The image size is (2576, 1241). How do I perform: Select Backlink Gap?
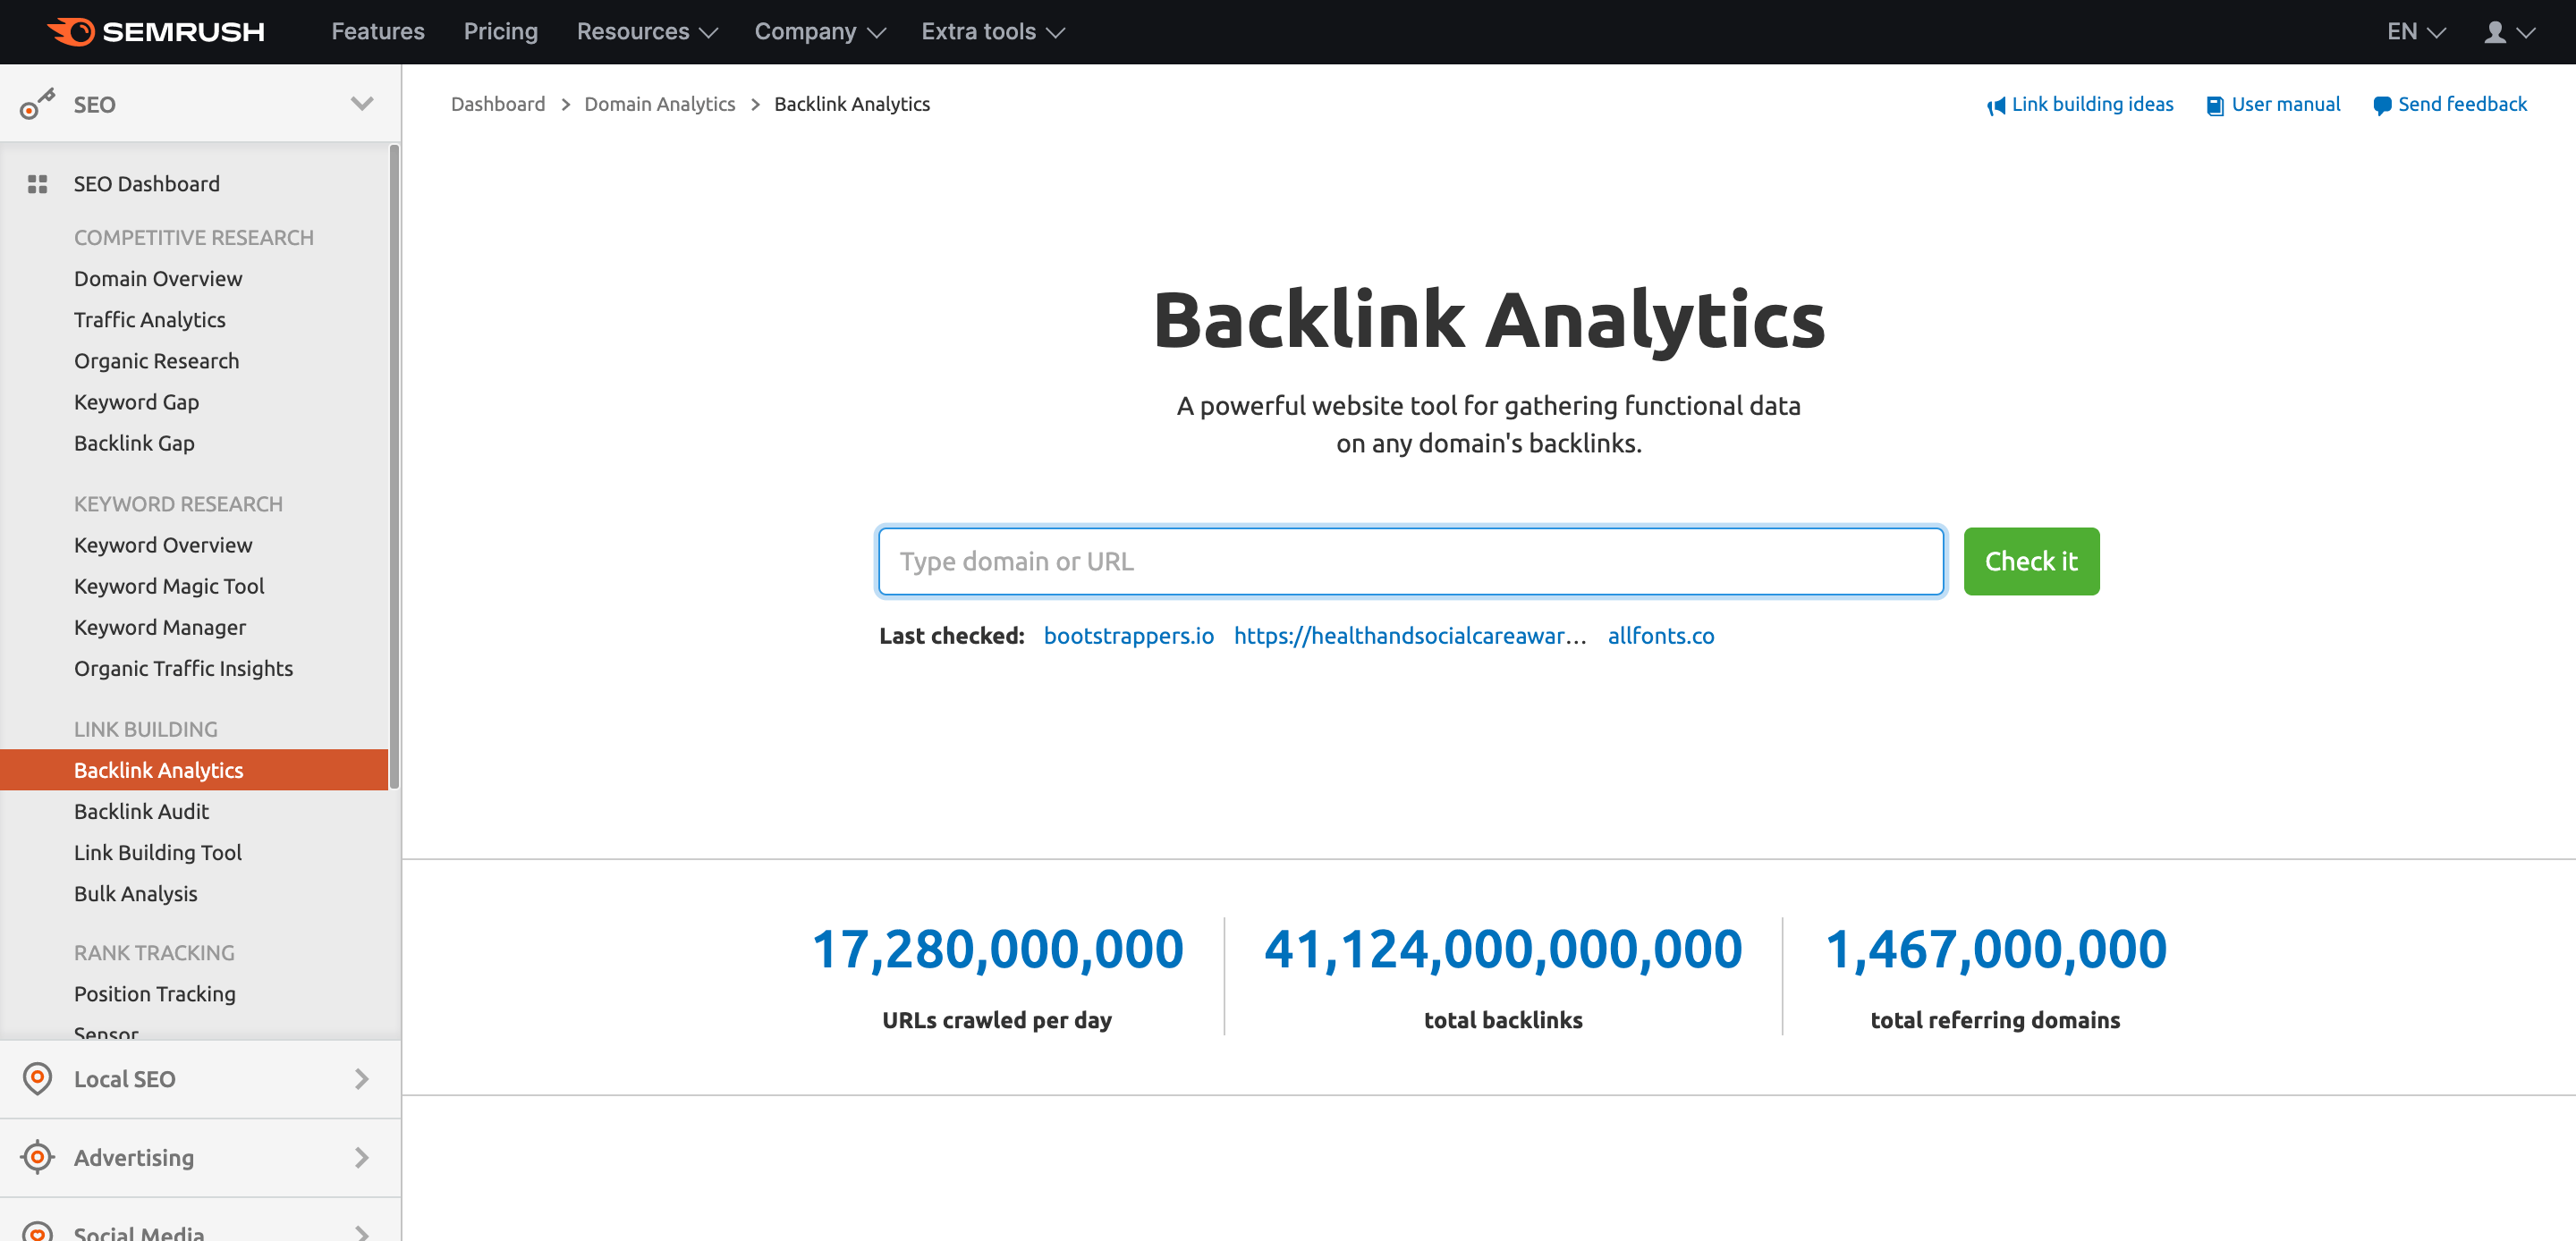point(134,443)
